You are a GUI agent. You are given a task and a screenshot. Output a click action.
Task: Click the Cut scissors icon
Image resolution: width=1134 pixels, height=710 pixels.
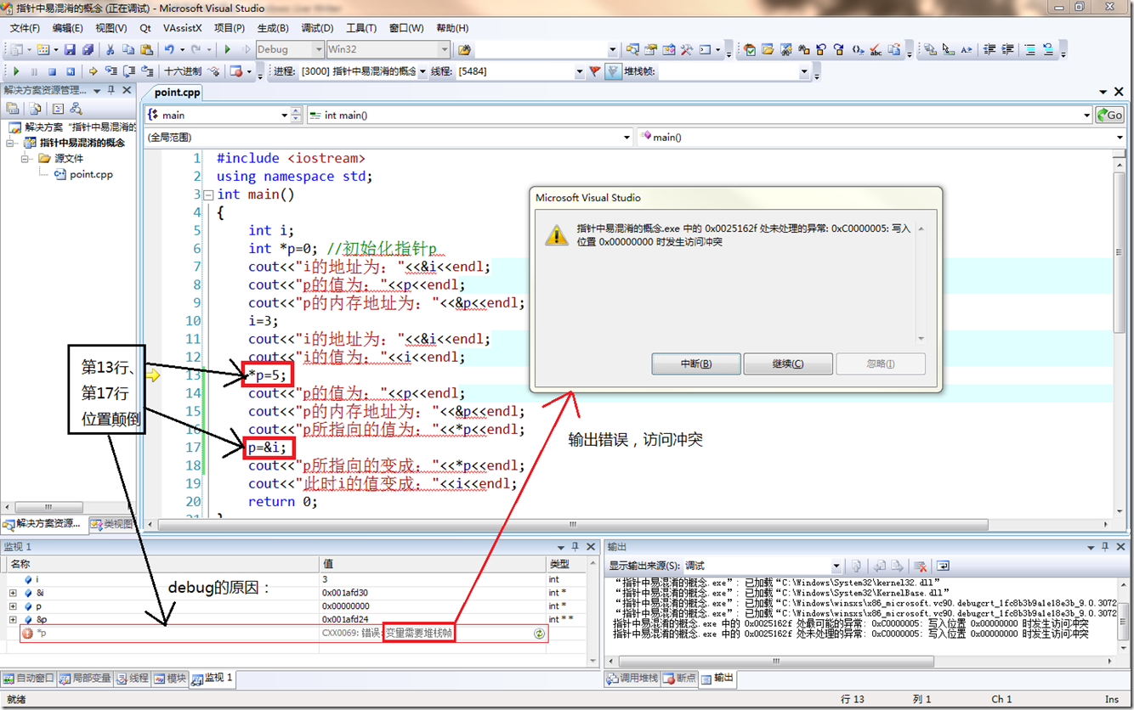pyautogui.click(x=110, y=49)
